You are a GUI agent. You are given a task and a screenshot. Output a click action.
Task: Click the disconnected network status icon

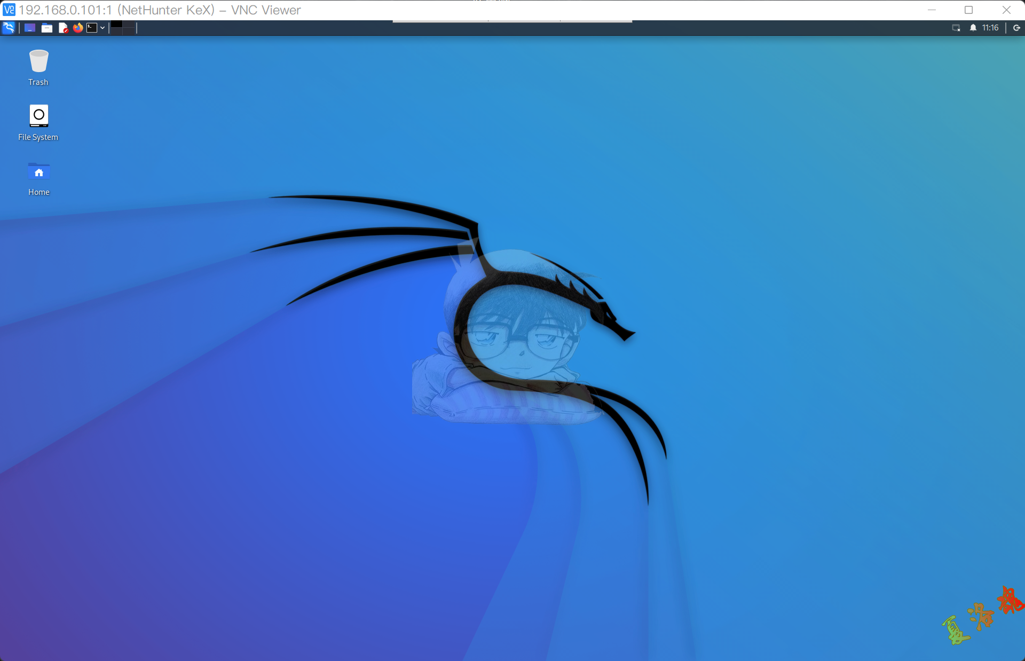[956, 28]
